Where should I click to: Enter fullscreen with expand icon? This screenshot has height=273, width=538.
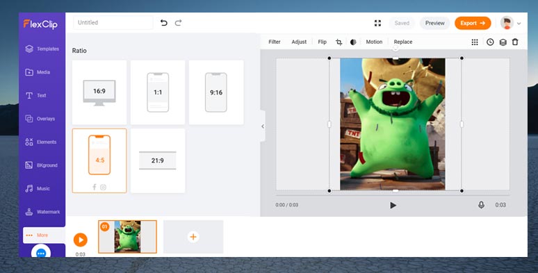click(377, 23)
